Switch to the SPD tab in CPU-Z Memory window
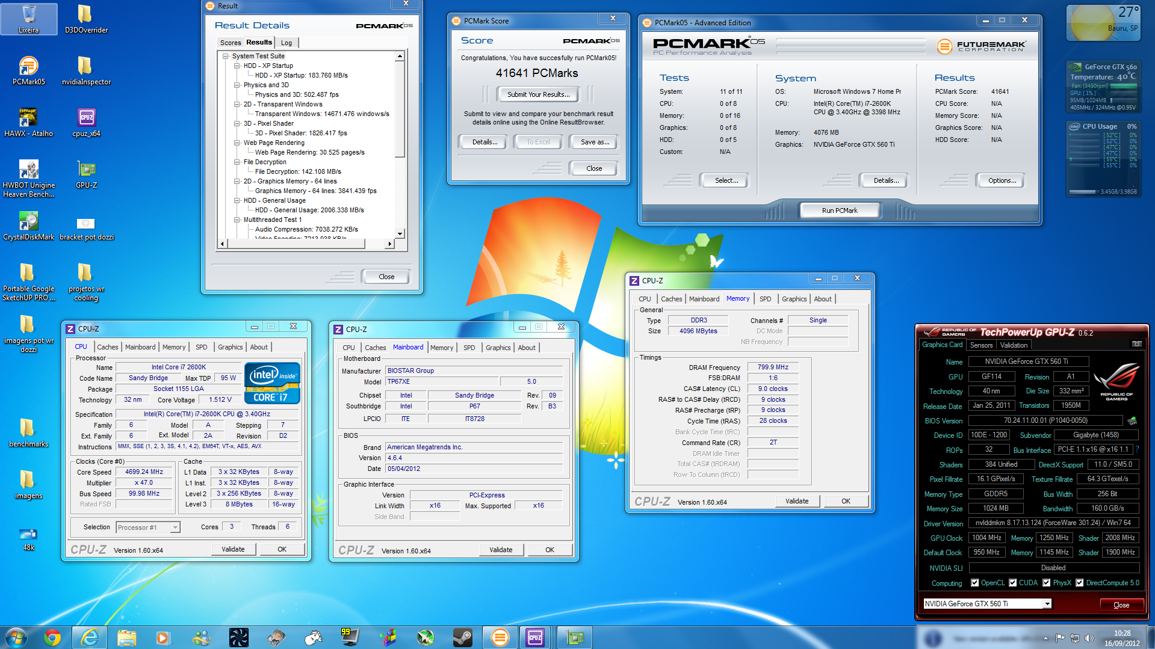This screenshot has height=649, width=1155. [x=765, y=299]
